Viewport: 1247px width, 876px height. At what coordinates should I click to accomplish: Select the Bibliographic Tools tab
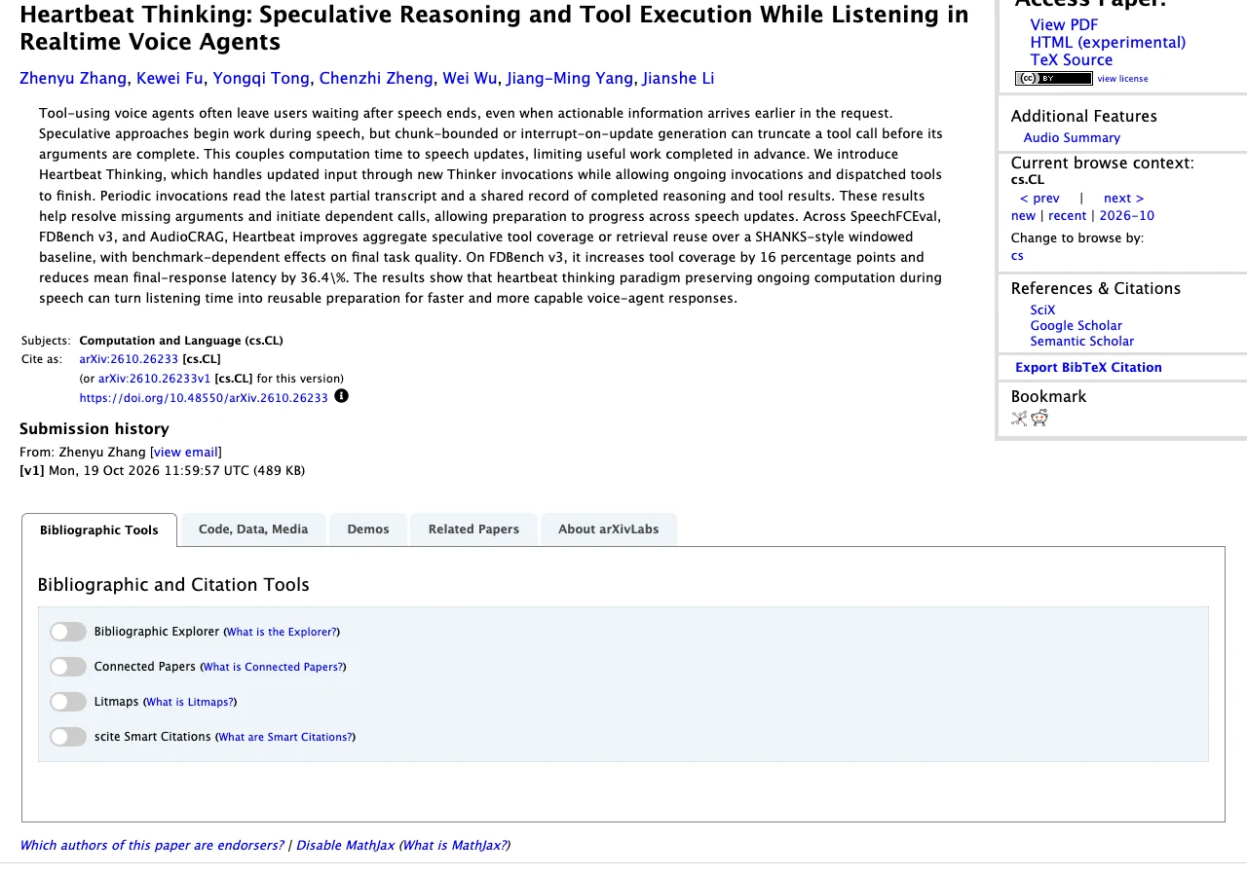click(99, 530)
